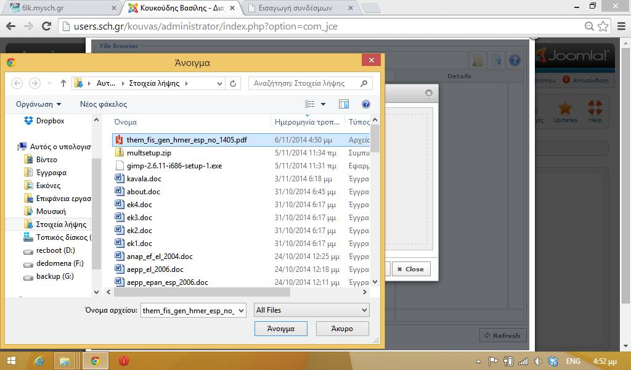This screenshot has width=631, height=370.
Task: Toggle the preview pane icon
Action: (344, 104)
